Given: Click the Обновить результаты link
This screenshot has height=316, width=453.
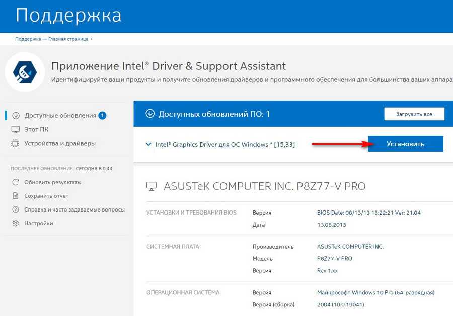Looking at the screenshot, I should pos(52,182).
